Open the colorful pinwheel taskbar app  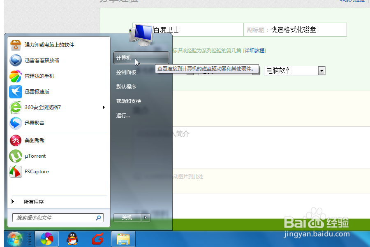tap(47, 239)
